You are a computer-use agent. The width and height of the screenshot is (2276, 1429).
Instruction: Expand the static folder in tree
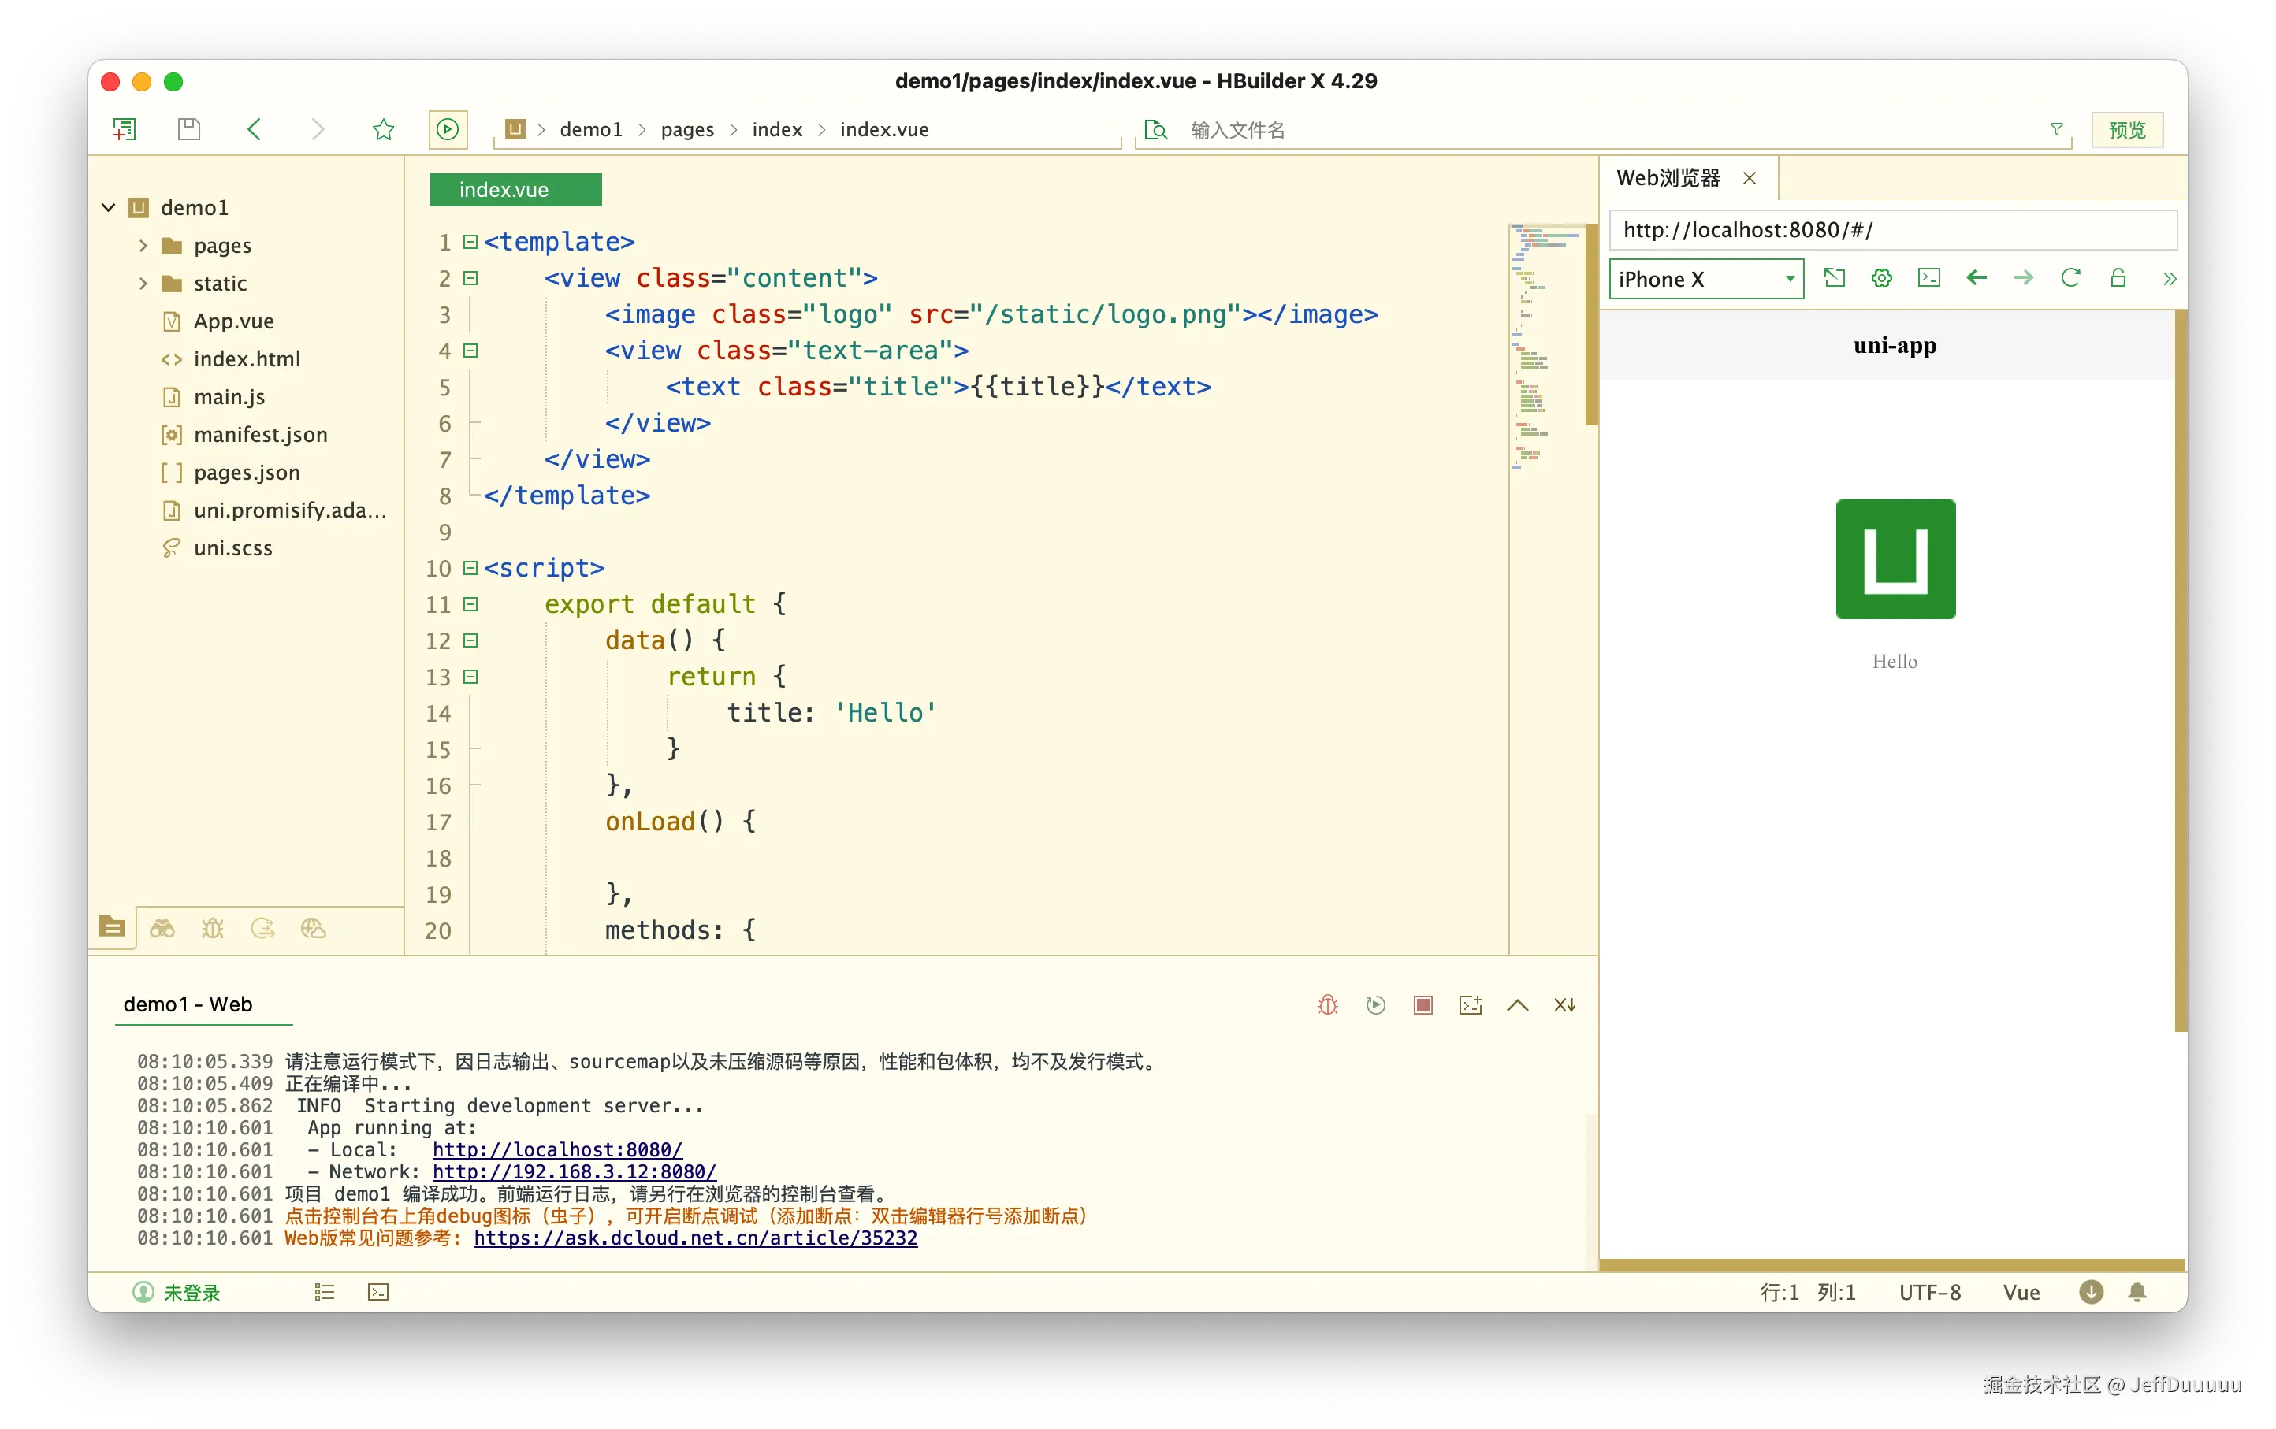coord(143,284)
